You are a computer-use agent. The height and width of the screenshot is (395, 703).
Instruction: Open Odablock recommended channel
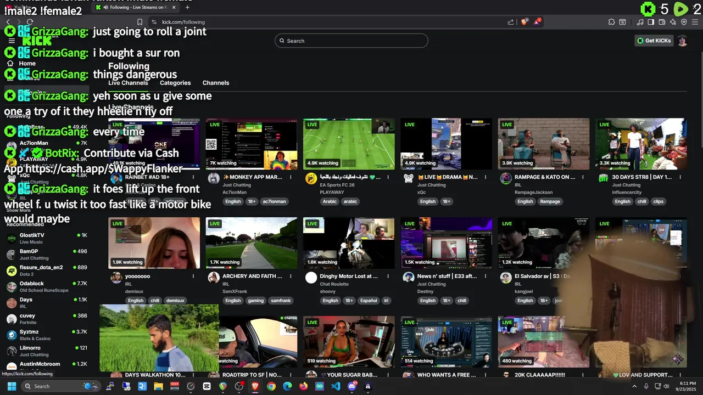tap(47, 286)
